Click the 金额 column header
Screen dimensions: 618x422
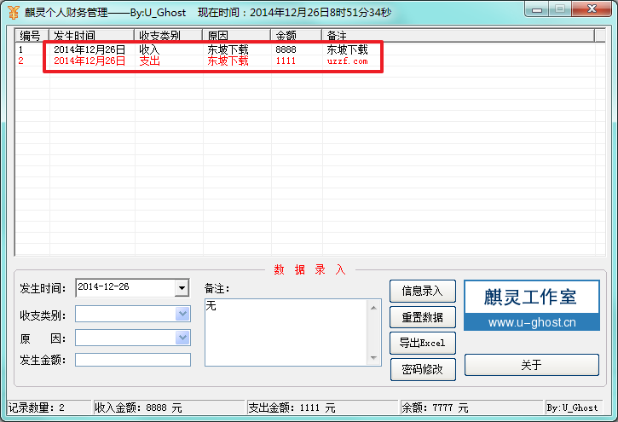pyautogui.click(x=296, y=36)
